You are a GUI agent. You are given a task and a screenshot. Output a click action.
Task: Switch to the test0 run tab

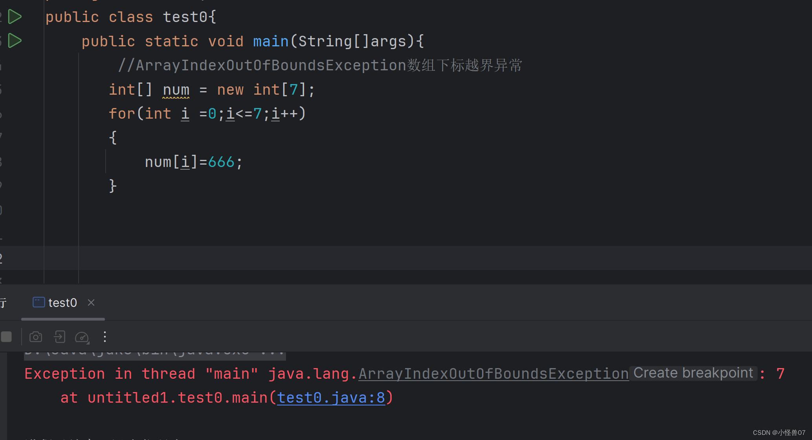(62, 302)
